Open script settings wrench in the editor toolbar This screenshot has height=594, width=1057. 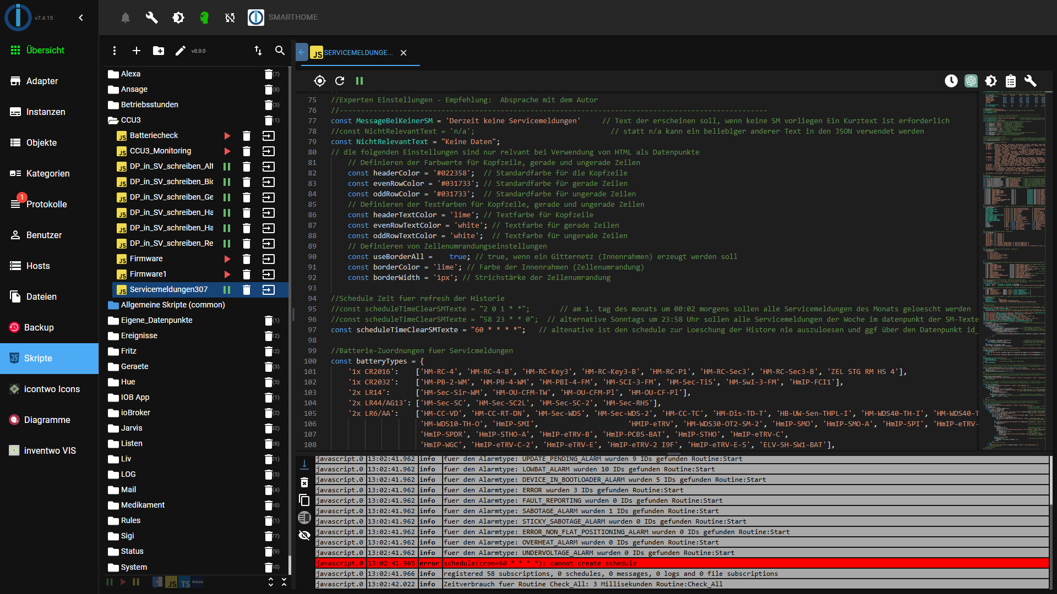pos(1031,81)
